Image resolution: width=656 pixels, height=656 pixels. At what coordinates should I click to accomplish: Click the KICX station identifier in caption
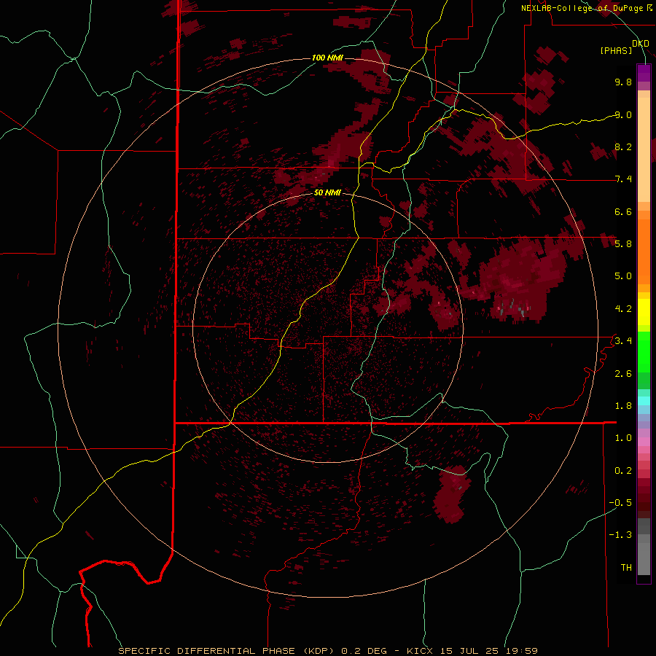(420, 651)
